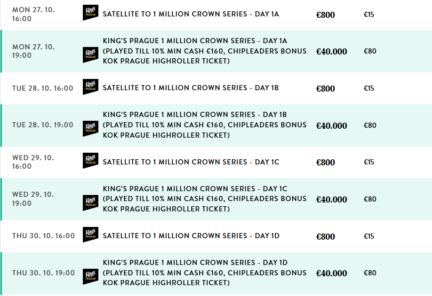This screenshot has width=432, height=296.
Task: Click King's logo beside Satellite Day 1C
Action: pyautogui.click(x=90, y=161)
